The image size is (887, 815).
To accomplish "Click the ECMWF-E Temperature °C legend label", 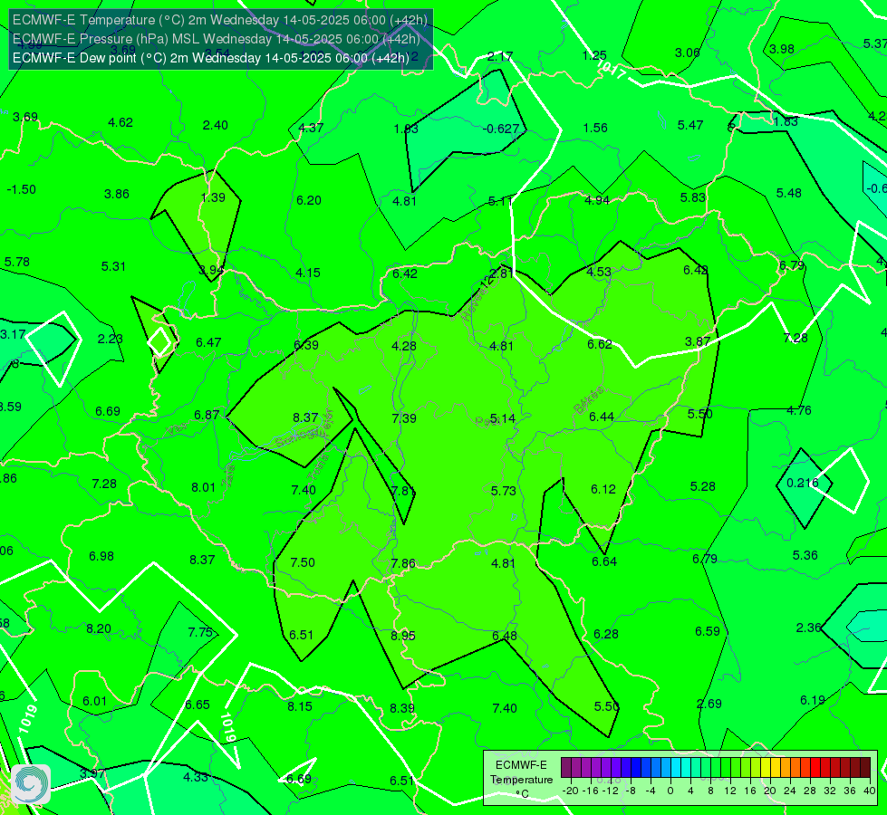I will click(x=522, y=780).
